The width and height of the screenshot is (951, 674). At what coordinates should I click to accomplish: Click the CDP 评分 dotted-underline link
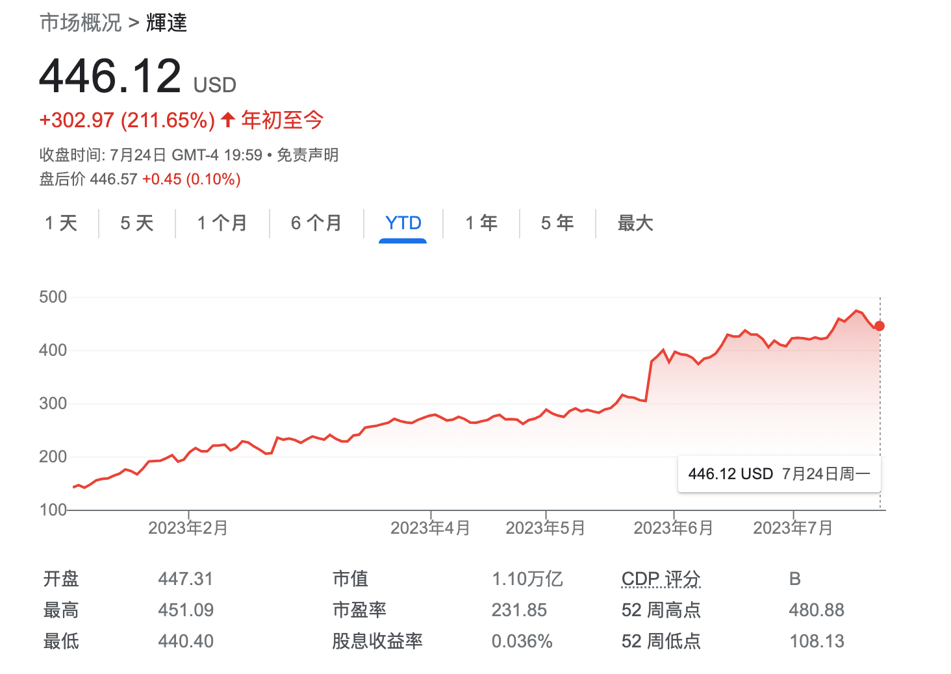[660, 578]
